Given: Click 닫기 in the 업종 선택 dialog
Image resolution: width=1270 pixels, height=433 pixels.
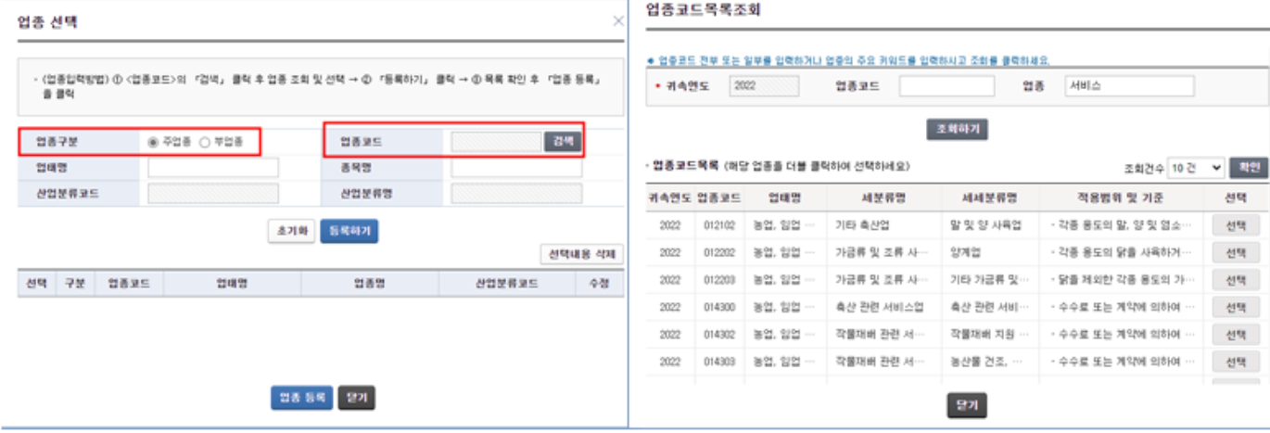Looking at the screenshot, I should coord(356,398).
